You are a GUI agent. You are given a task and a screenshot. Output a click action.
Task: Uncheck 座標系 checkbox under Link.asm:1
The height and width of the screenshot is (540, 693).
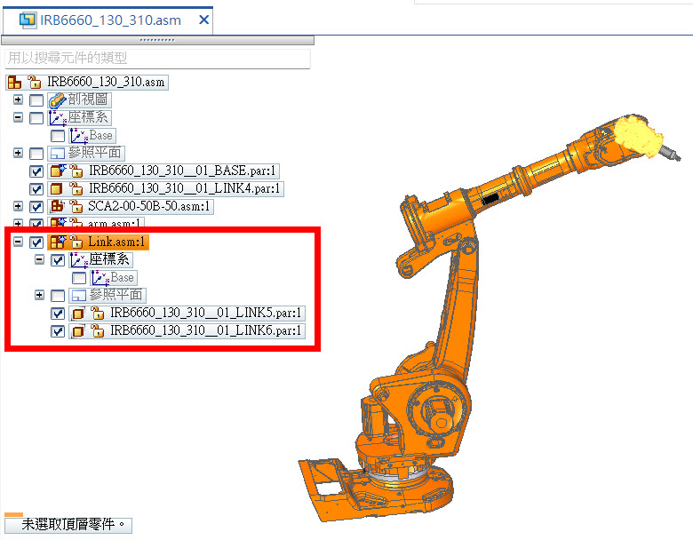(58, 260)
